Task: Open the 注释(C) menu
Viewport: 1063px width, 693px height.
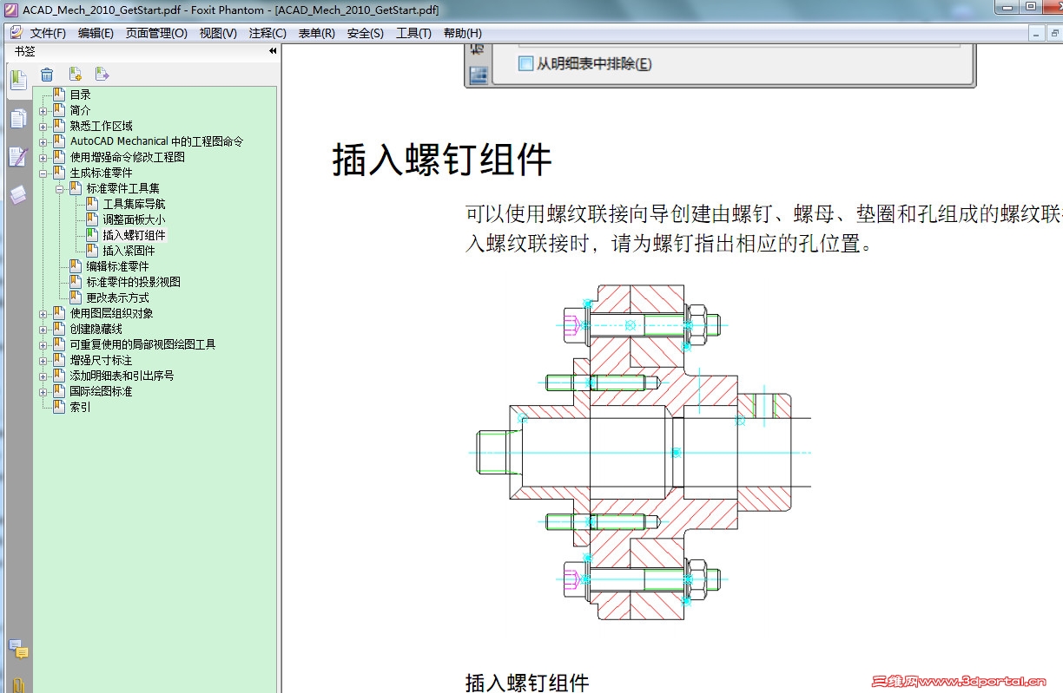Action: 265,32
